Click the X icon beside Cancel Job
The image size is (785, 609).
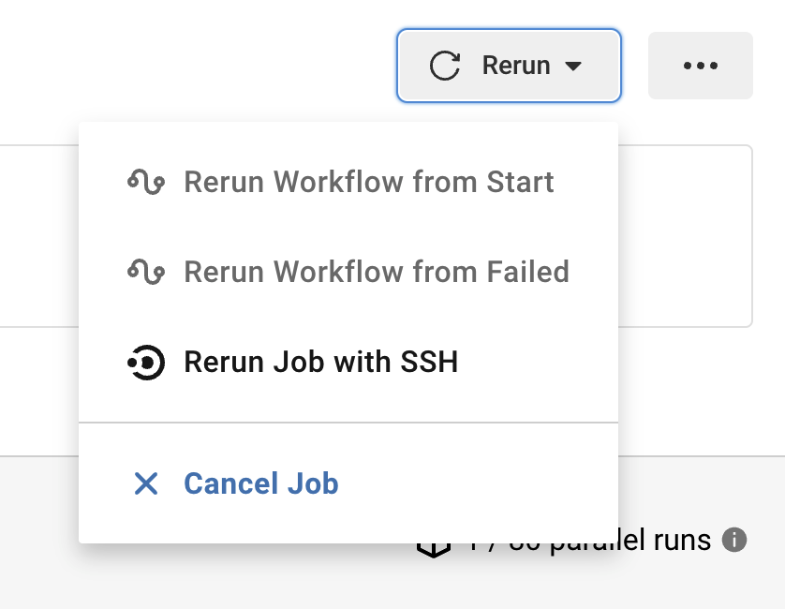(146, 483)
